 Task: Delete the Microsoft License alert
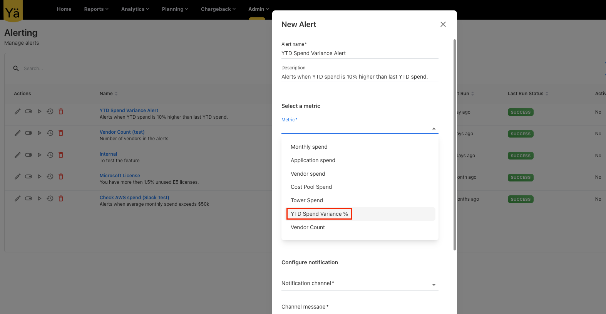pos(61,176)
